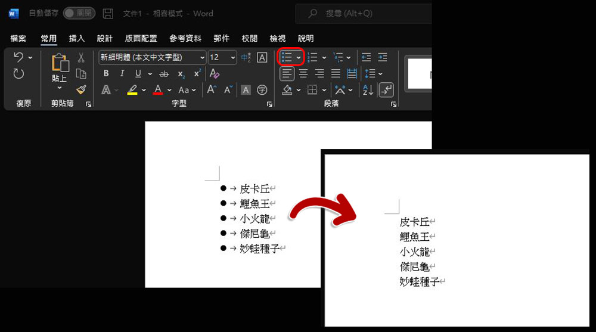Apply paragraph shading fill color

pyautogui.click(x=287, y=90)
